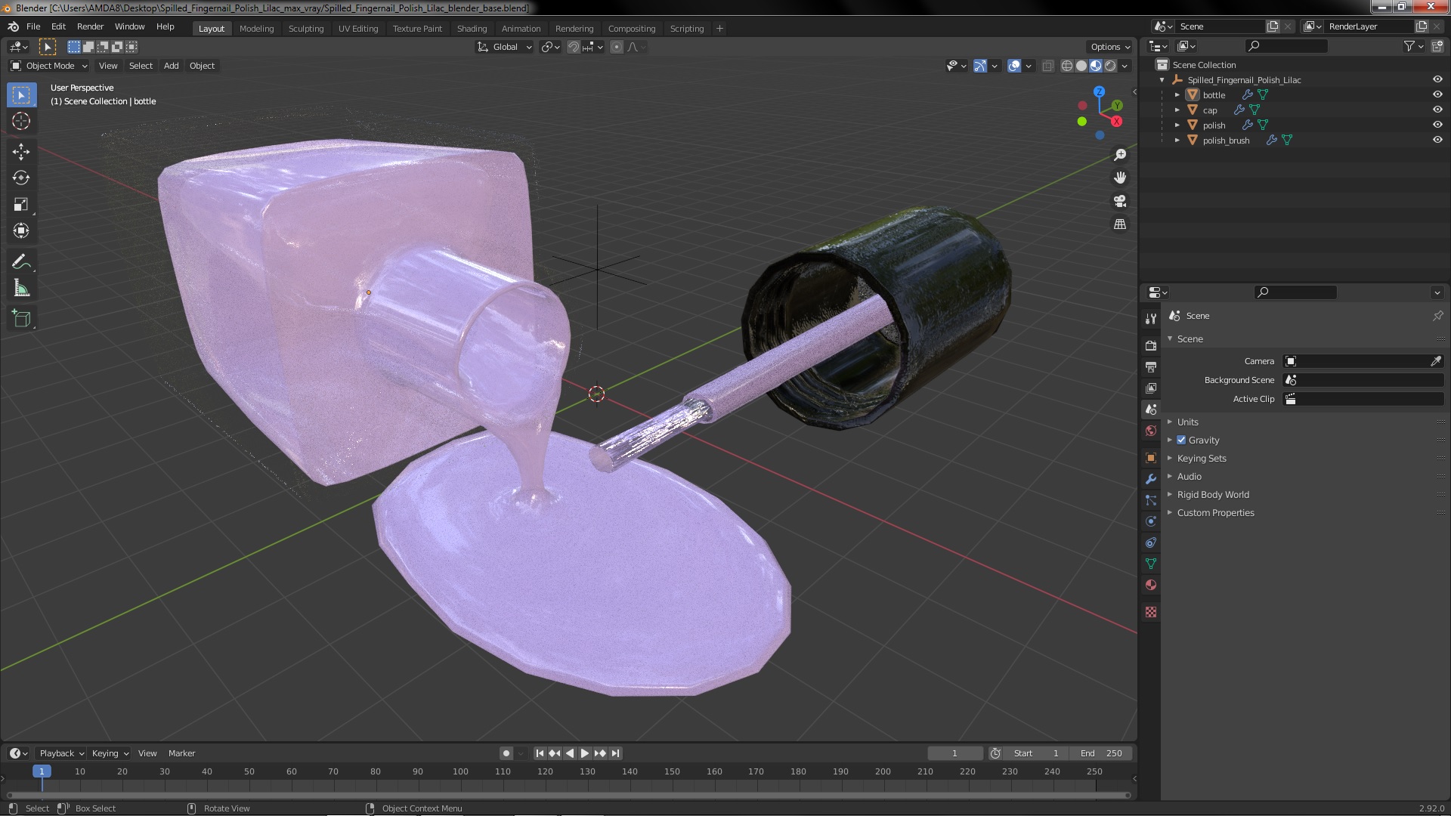Expand the Units panel
1451x816 pixels.
click(x=1187, y=422)
